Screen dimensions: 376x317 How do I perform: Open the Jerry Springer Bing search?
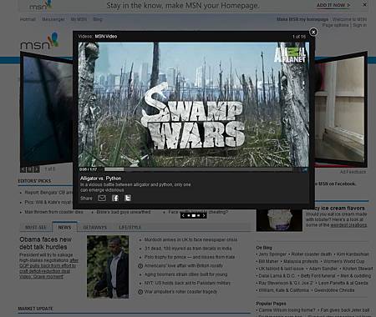(x=272, y=254)
